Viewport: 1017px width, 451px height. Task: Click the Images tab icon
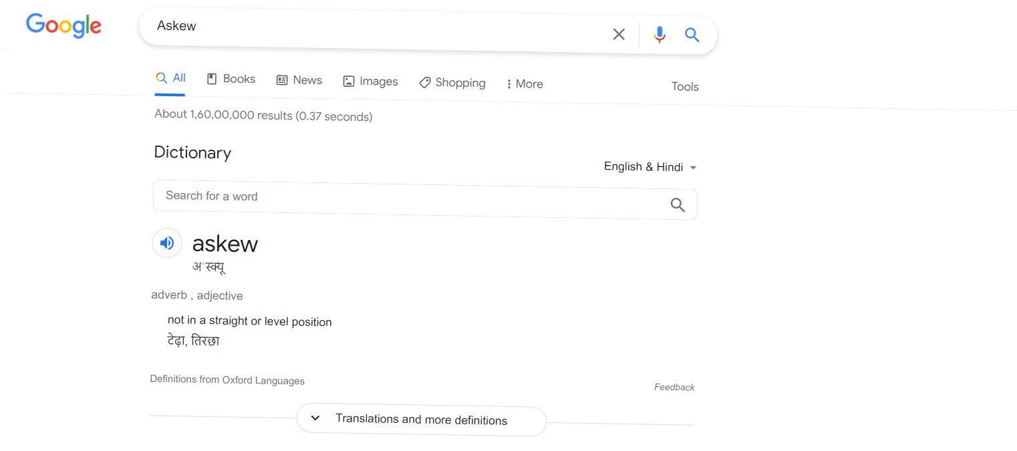[x=348, y=80]
